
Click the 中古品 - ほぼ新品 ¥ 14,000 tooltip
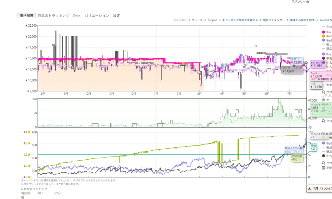click(x=292, y=70)
